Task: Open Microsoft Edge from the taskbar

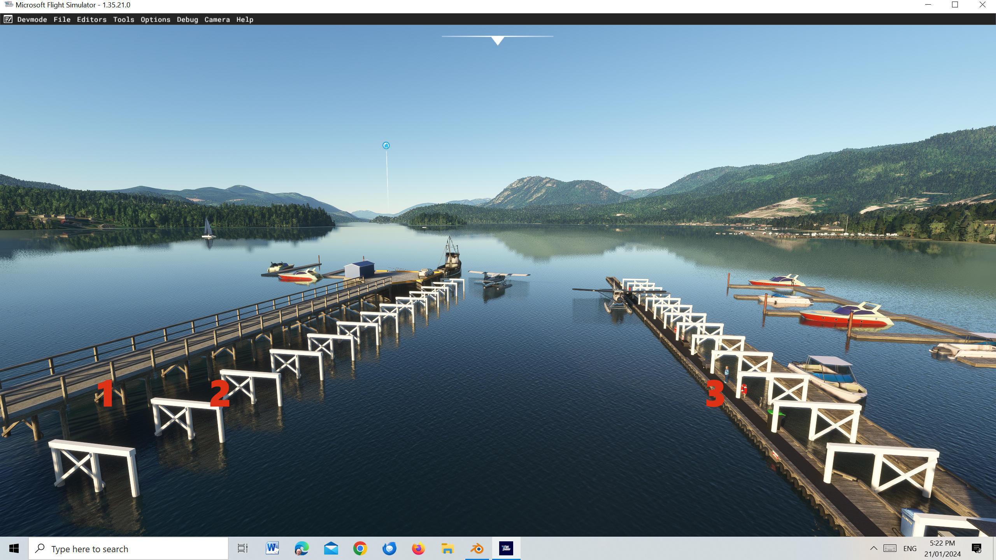Action: pos(302,549)
